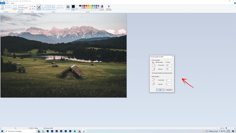Click the Undo arrow in quick access toolbar
Screen dimensions: 236x133
pos(6,1)
